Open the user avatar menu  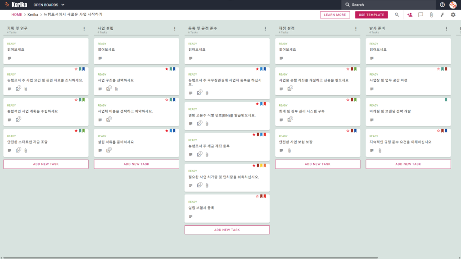click(453, 4)
